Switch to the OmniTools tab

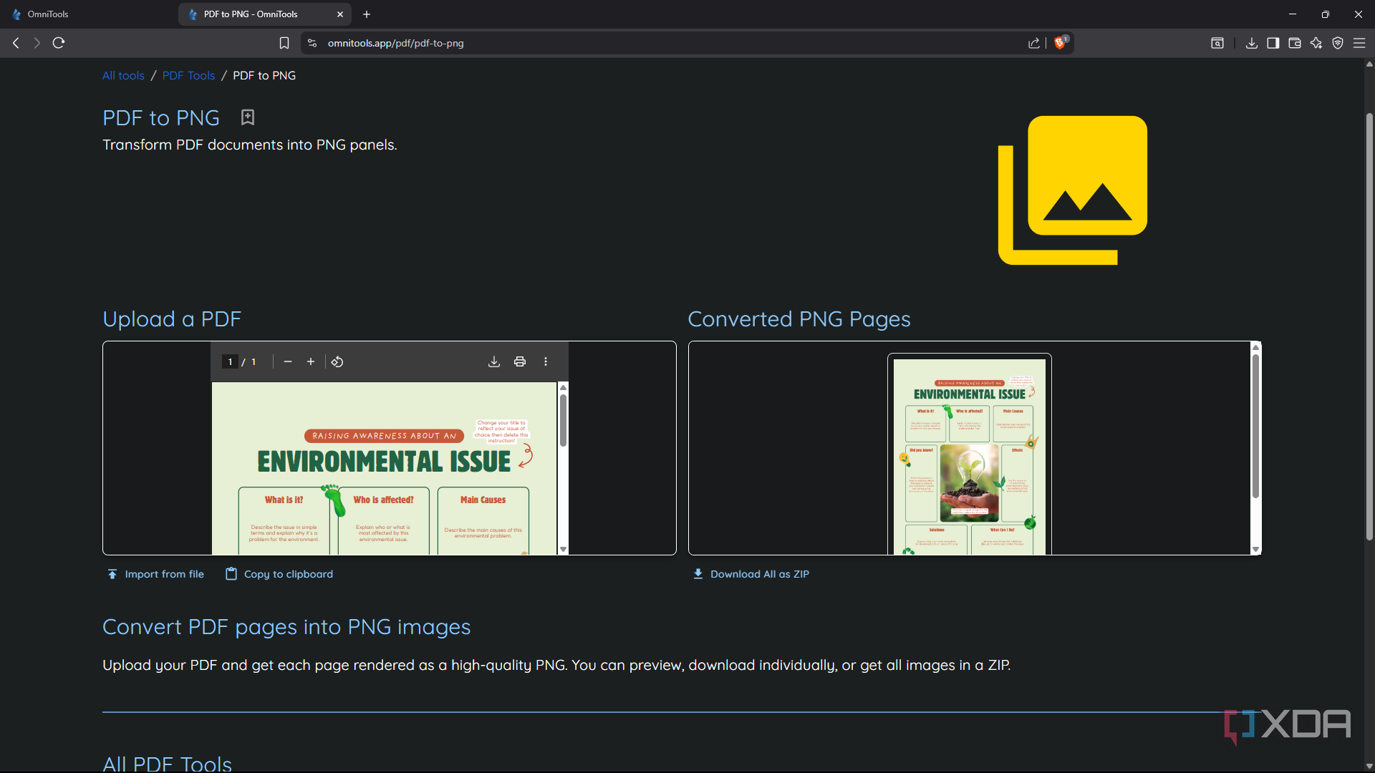point(89,14)
